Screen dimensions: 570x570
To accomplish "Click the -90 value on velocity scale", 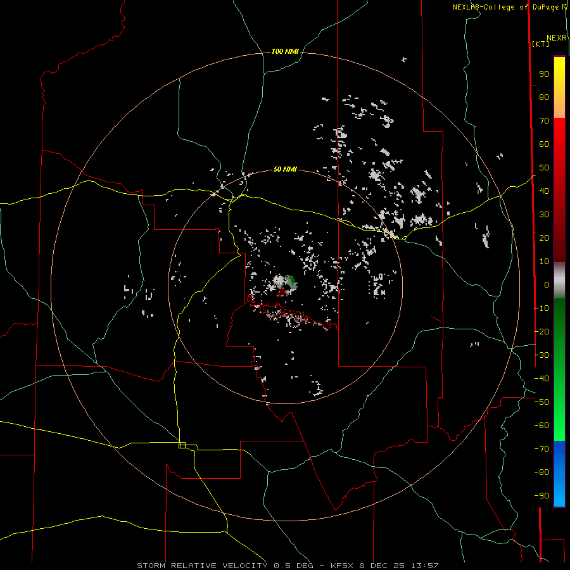I will 541,496.
